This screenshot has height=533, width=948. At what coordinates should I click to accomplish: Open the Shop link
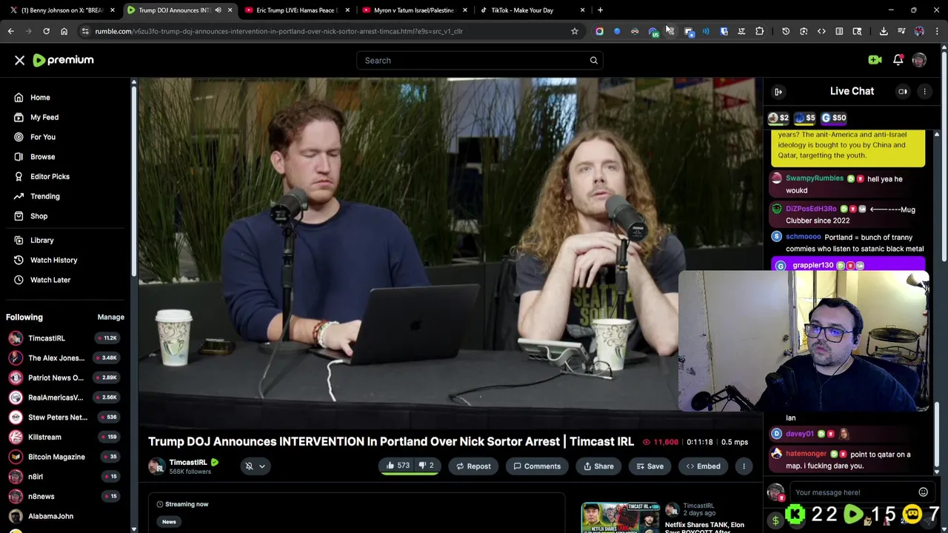(39, 216)
